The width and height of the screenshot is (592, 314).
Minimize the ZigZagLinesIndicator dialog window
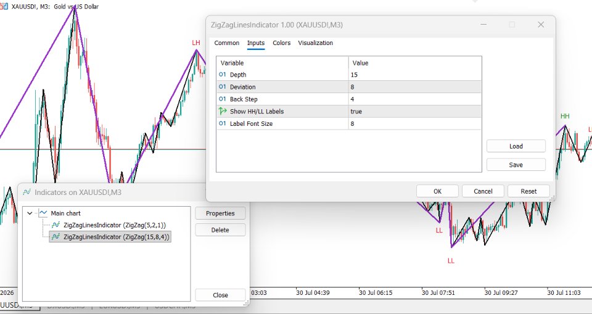pos(483,25)
